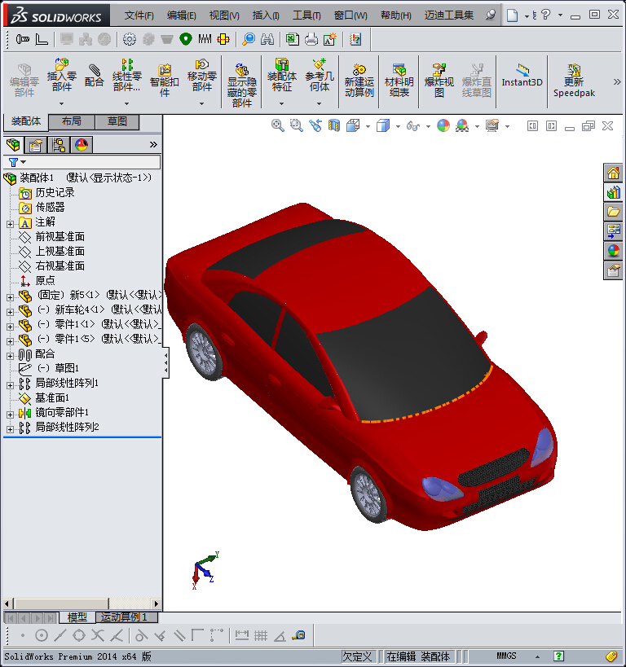Click the help question mark in status bar

click(558, 656)
